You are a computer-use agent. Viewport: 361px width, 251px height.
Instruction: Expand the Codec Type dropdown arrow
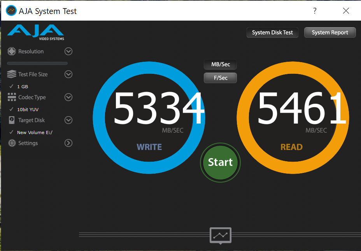(x=68, y=97)
